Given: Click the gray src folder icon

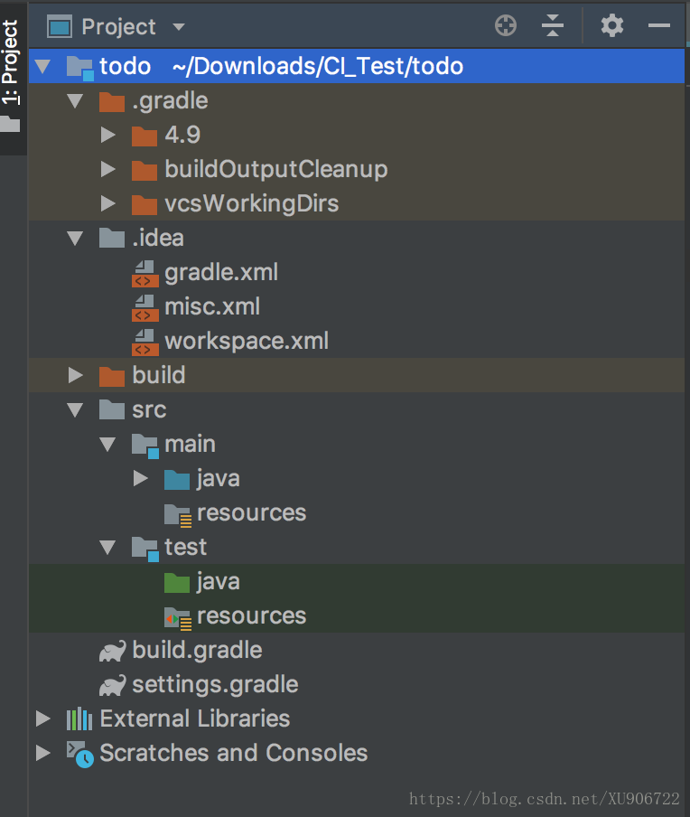Looking at the screenshot, I should [x=112, y=409].
